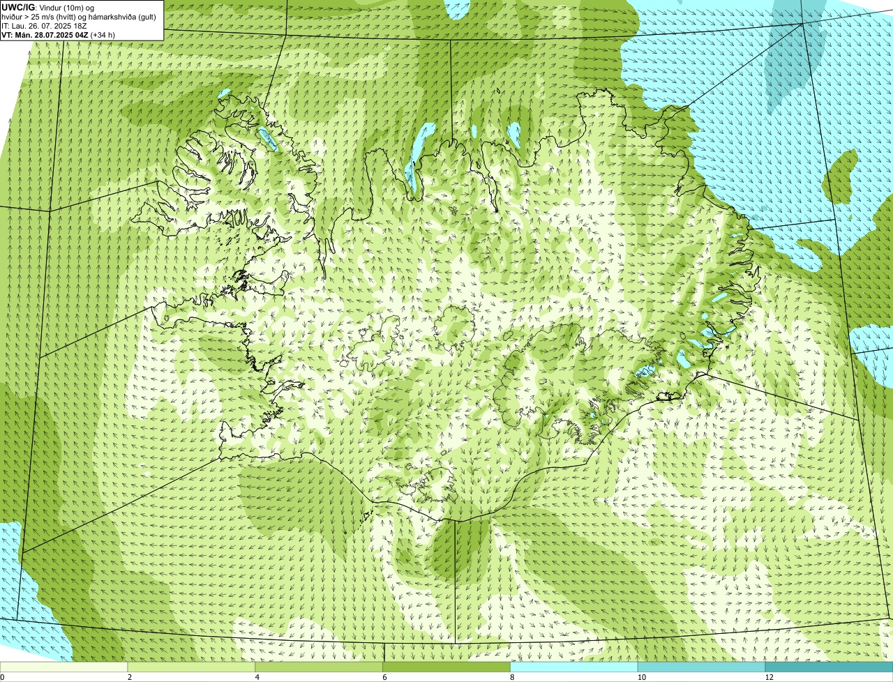The image size is (893, 682).
Task: Click the "2" scale label
Action: click(x=130, y=677)
